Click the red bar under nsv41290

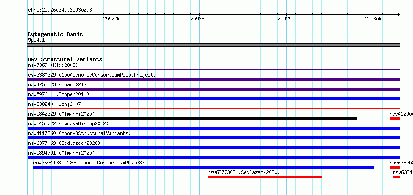[x=395, y=118]
